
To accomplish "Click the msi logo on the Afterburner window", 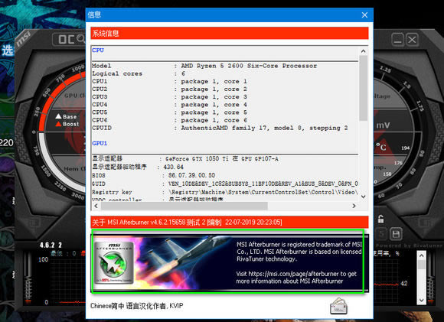I will click(x=24, y=39).
